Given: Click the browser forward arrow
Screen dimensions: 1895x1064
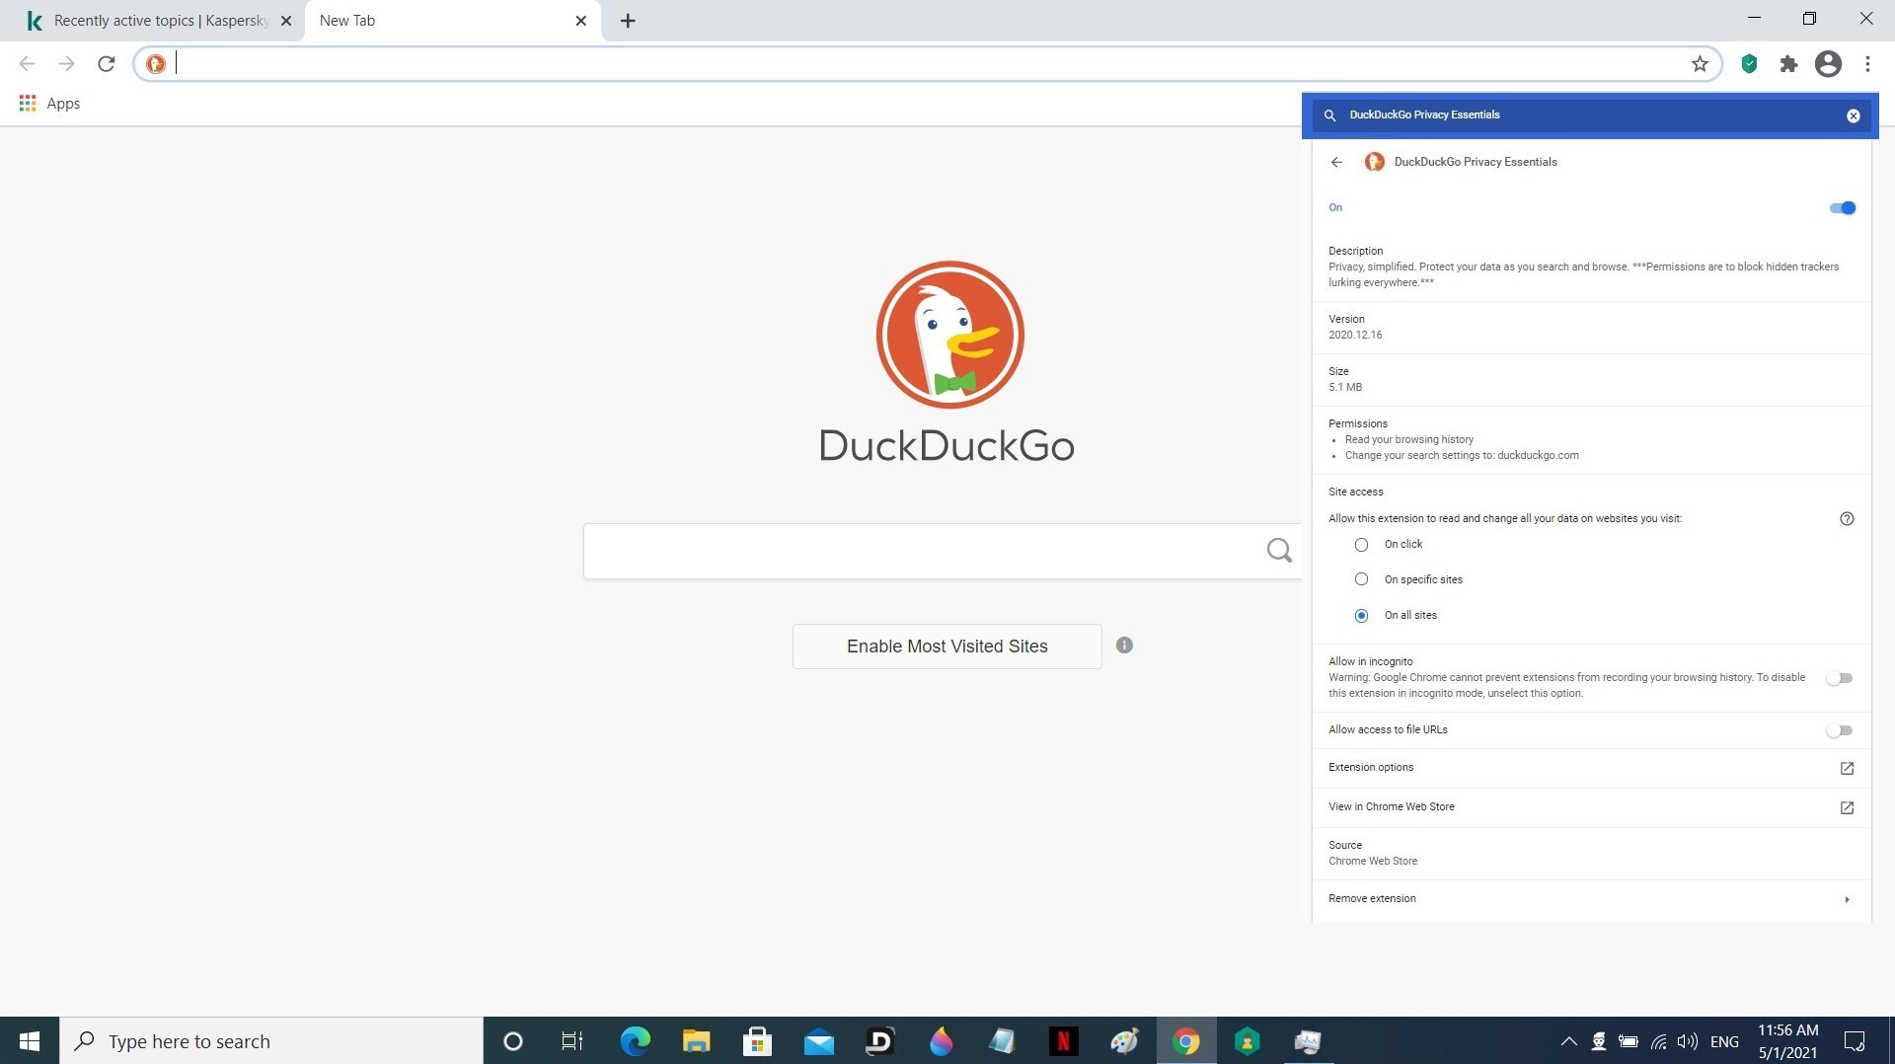Looking at the screenshot, I should pyautogui.click(x=66, y=64).
